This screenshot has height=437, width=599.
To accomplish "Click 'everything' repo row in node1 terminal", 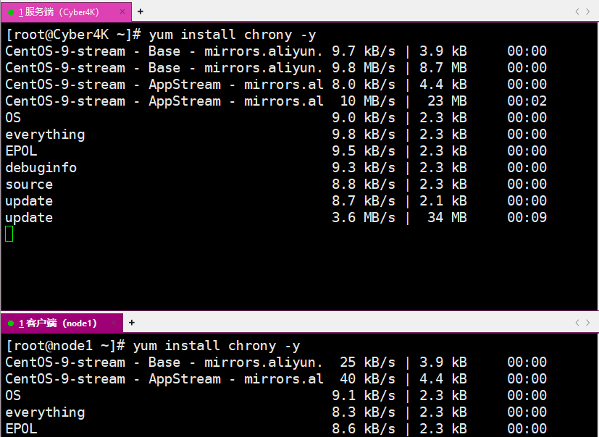I will (x=276, y=412).
